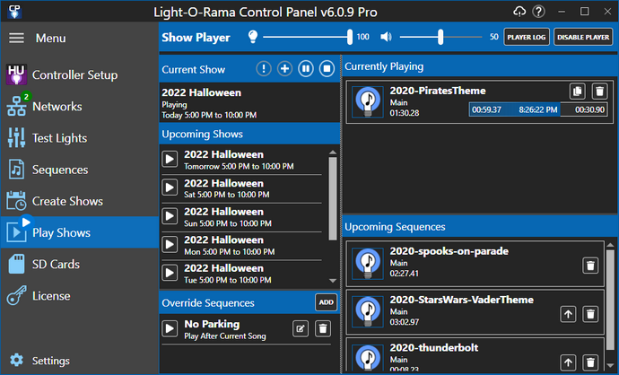Click the cloud download icon in title bar
619x375 pixels.
519,12
